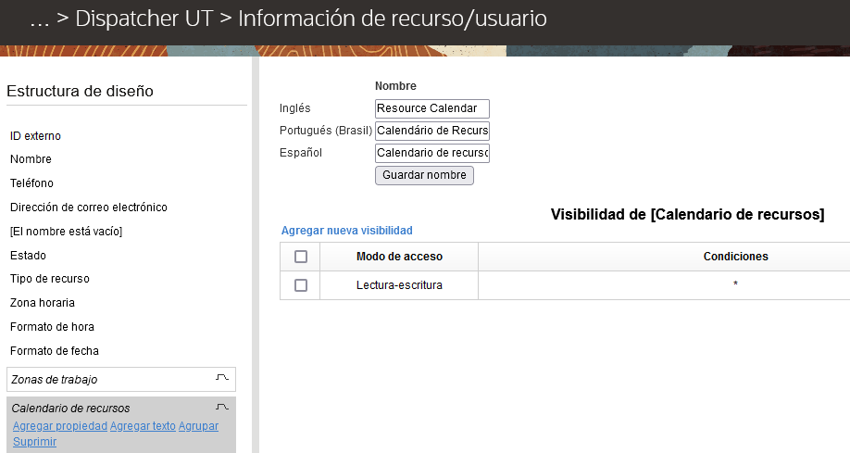Click the Suprimir link
The image size is (850, 453).
34,442
